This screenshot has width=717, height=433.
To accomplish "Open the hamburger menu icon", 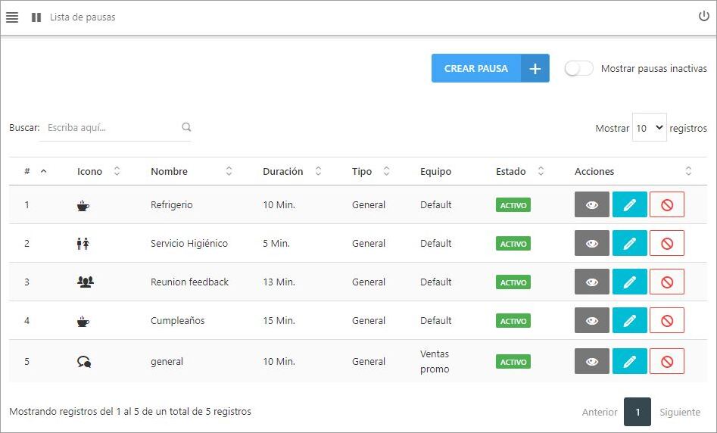I will (12, 17).
